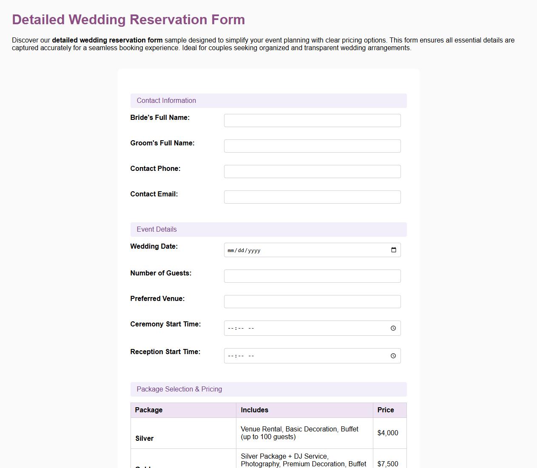
Task: Select the Package Selection & Pricing header
Action: (x=179, y=389)
